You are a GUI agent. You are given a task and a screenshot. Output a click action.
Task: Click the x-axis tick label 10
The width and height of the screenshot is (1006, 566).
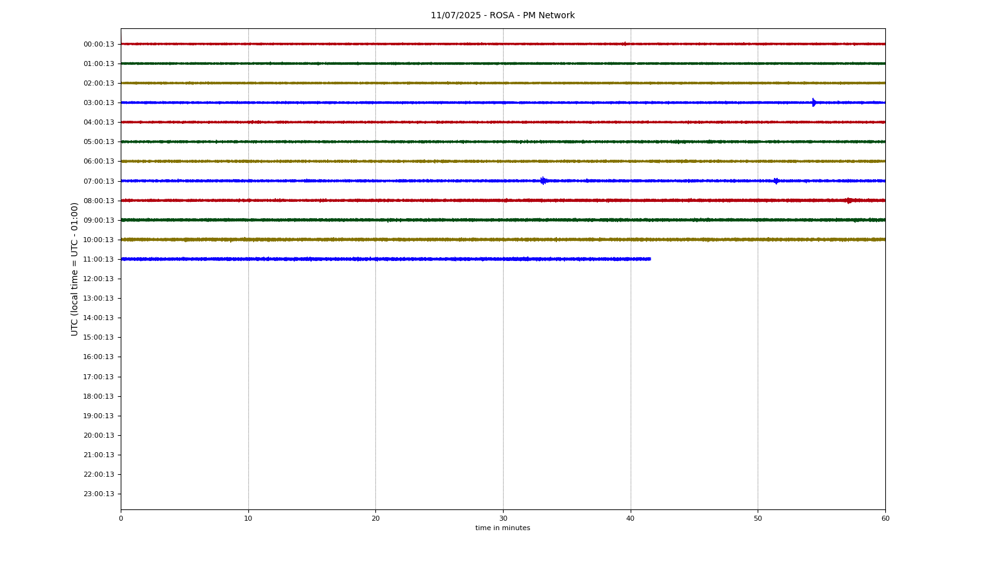(x=248, y=518)
